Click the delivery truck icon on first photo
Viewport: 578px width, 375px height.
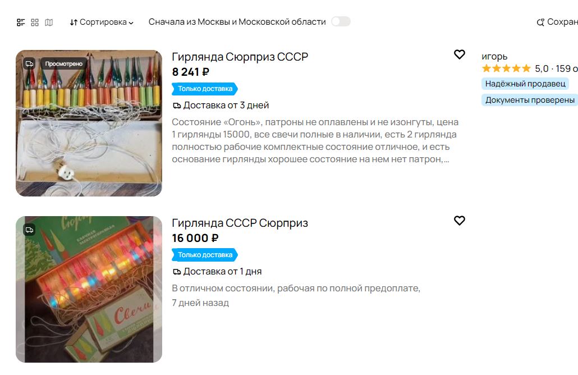point(29,63)
